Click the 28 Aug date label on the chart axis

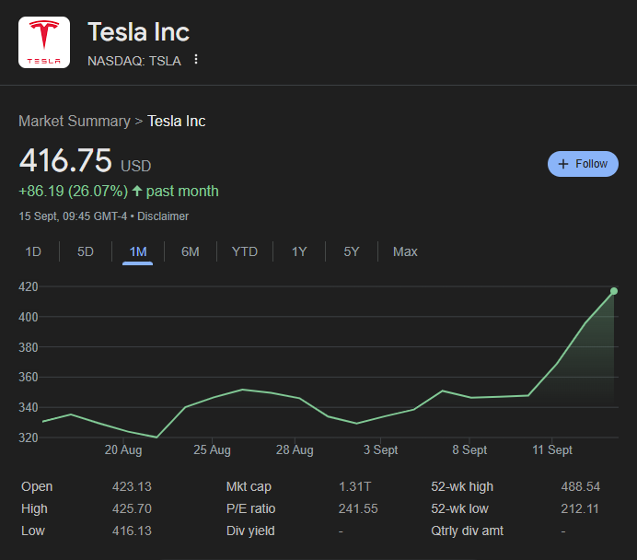pyautogui.click(x=295, y=449)
